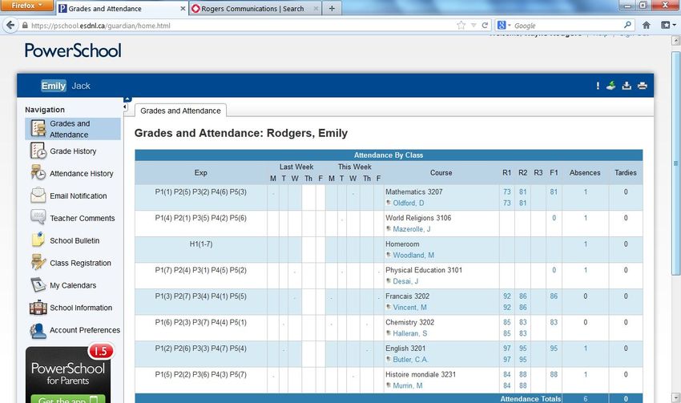Screen dimensions: 681x403
Task: Click the exclamation alert icon in header
Action: tap(598, 86)
